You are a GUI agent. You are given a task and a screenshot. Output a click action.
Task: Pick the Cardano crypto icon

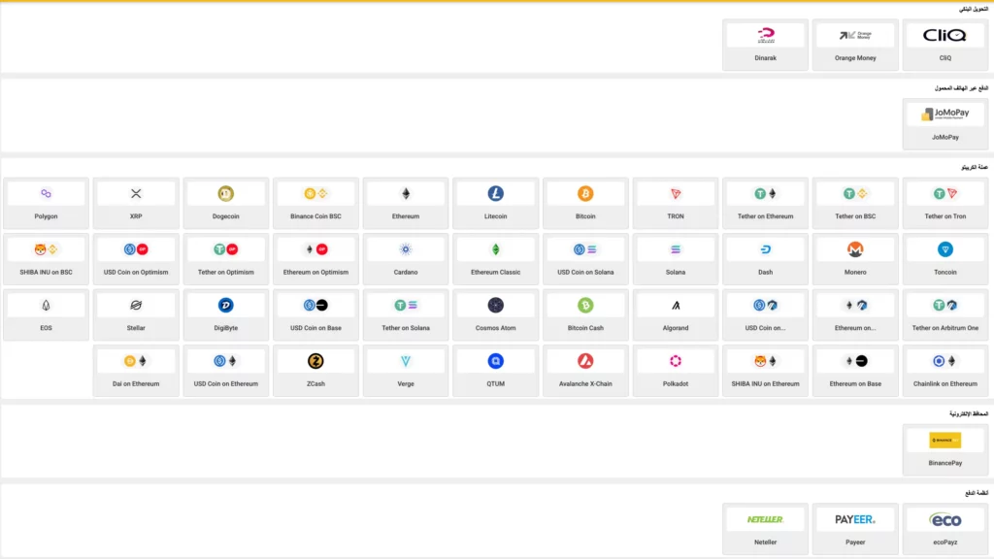(406, 249)
